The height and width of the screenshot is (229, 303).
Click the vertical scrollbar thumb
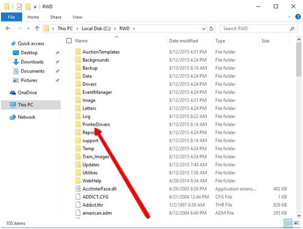point(299,60)
